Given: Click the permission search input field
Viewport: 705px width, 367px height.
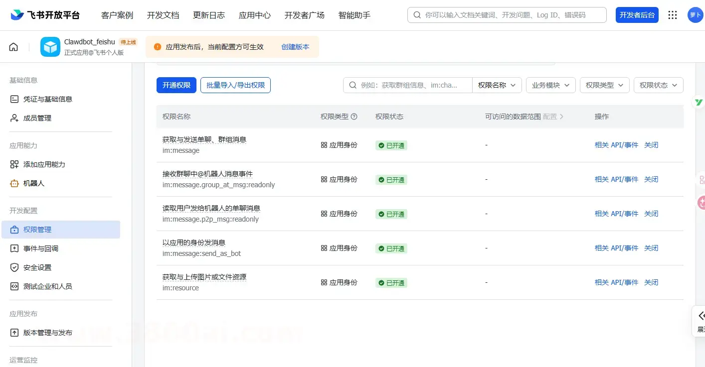Looking at the screenshot, I should [414, 85].
